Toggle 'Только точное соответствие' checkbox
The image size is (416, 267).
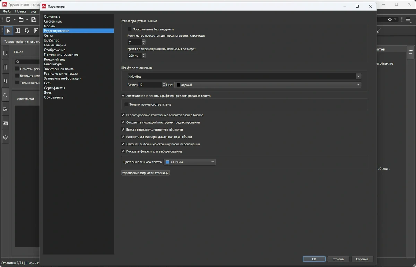pos(127,104)
